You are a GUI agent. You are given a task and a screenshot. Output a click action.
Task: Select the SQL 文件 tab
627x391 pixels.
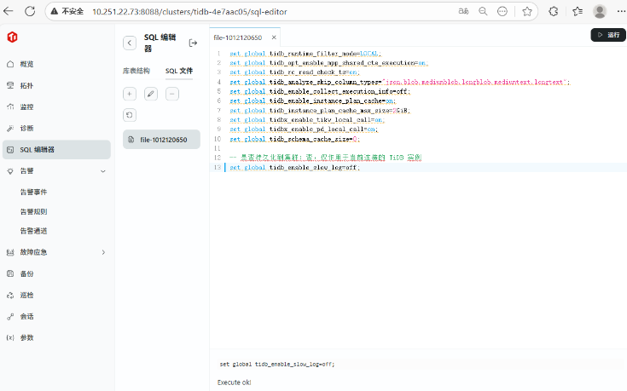178,71
